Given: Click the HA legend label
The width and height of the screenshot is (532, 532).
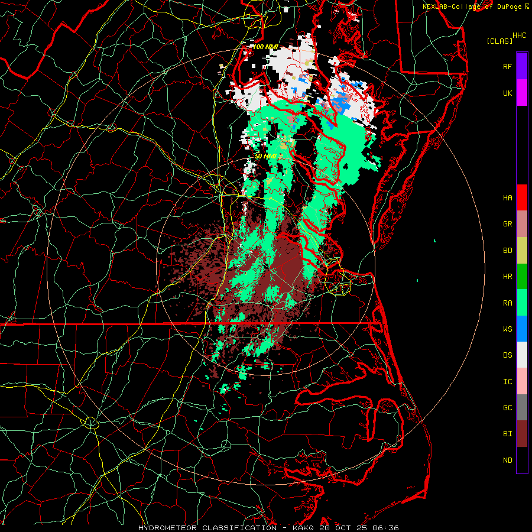Looking at the screenshot, I should pos(507,197).
